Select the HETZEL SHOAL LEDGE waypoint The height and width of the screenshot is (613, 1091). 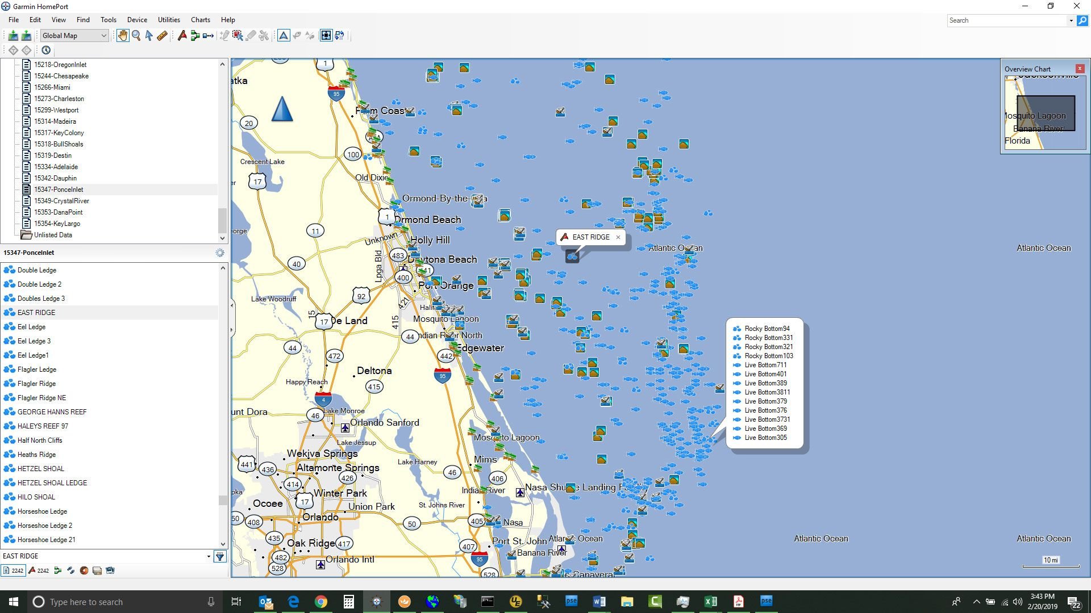[52, 483]
